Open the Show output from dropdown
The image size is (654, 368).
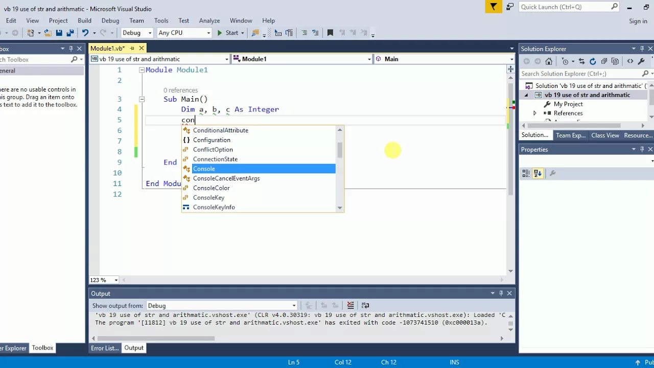(222, 306)
